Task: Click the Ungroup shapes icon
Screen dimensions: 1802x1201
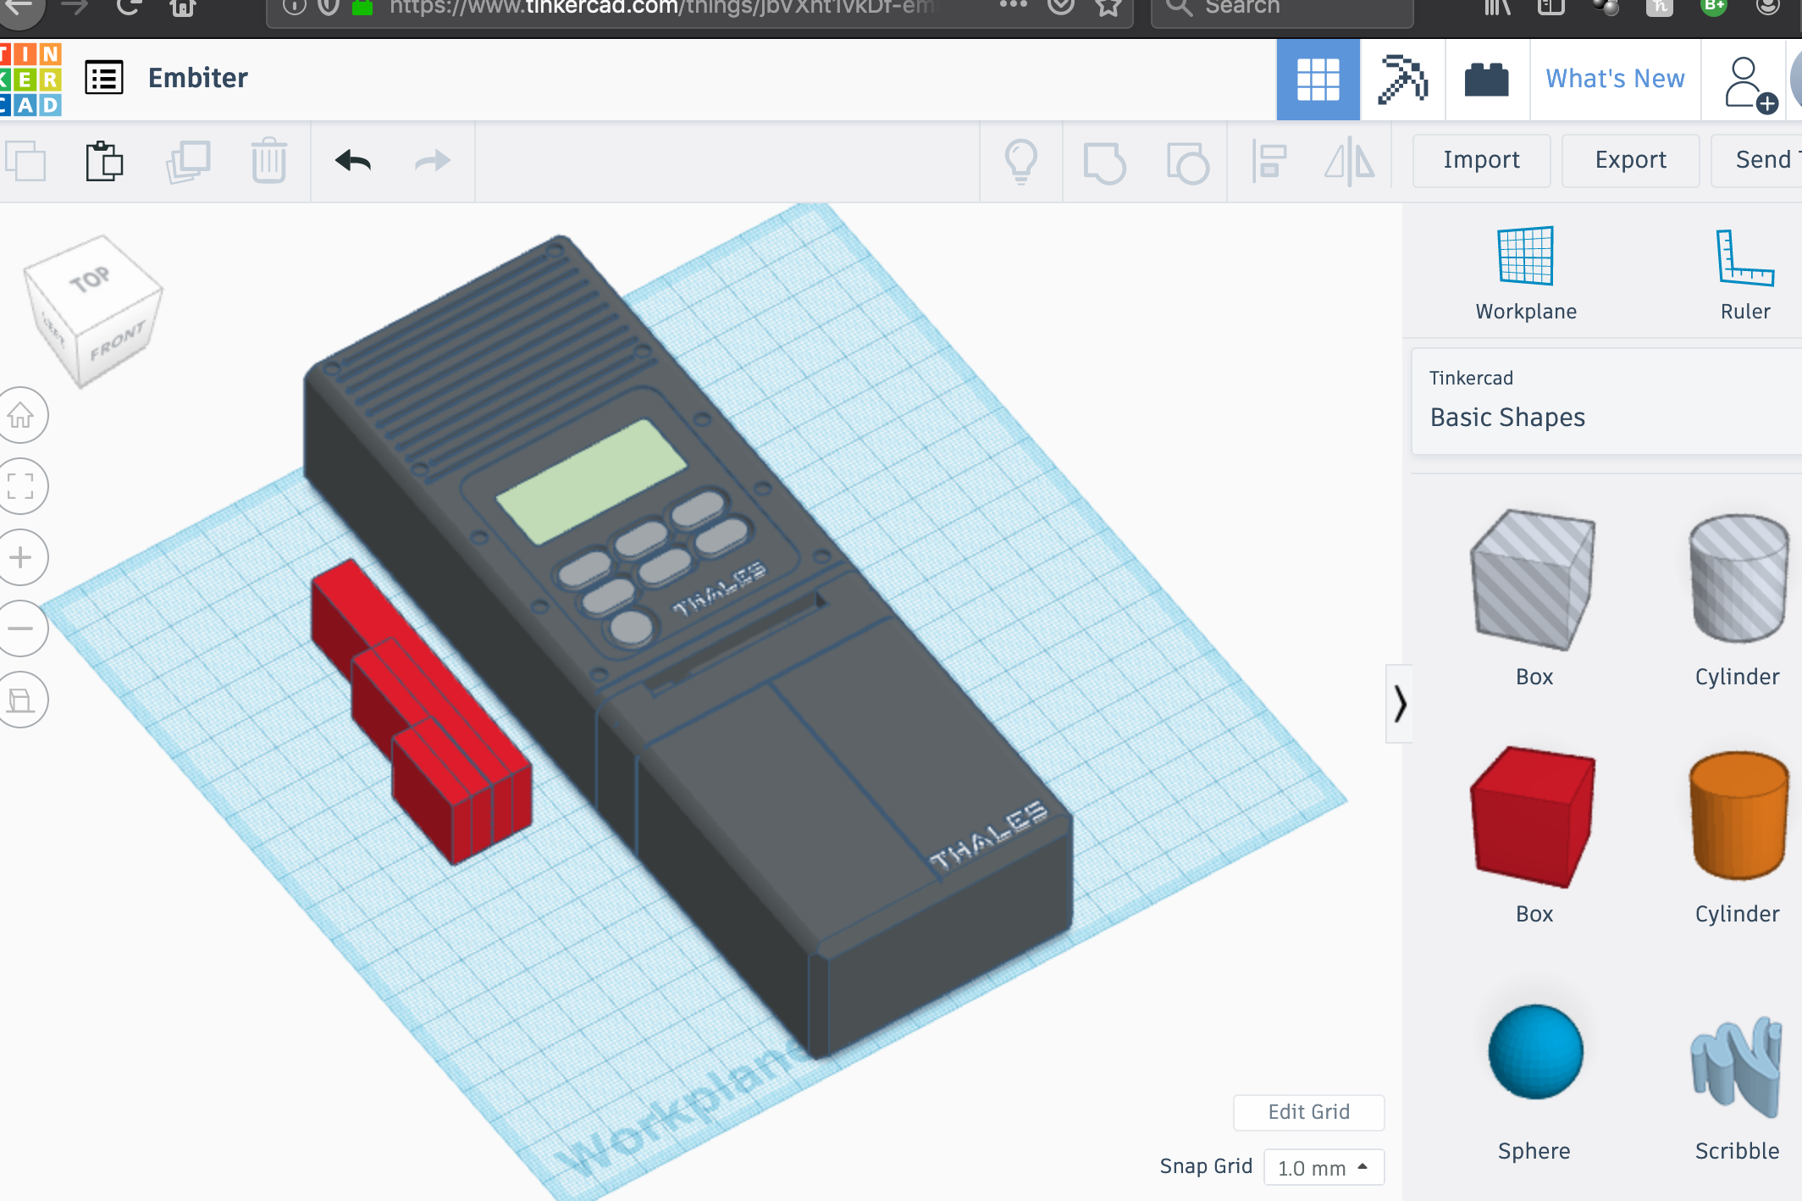Action: (1187, 163)
